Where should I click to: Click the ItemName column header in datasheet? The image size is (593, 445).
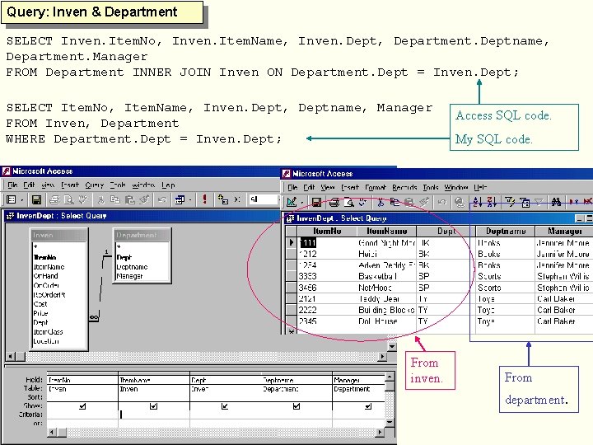coord(386,231)
